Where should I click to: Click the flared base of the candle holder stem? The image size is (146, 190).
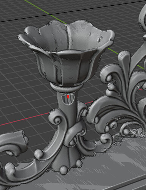pyautogui.click(x=66, y=159)
